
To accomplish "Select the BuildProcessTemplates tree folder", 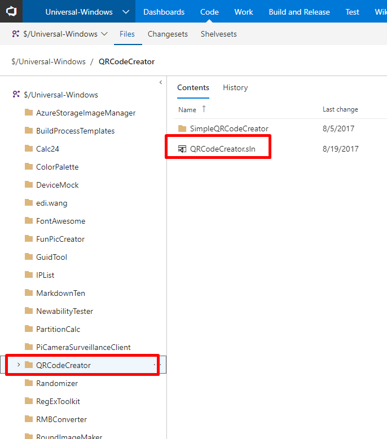I will [76, 131].
